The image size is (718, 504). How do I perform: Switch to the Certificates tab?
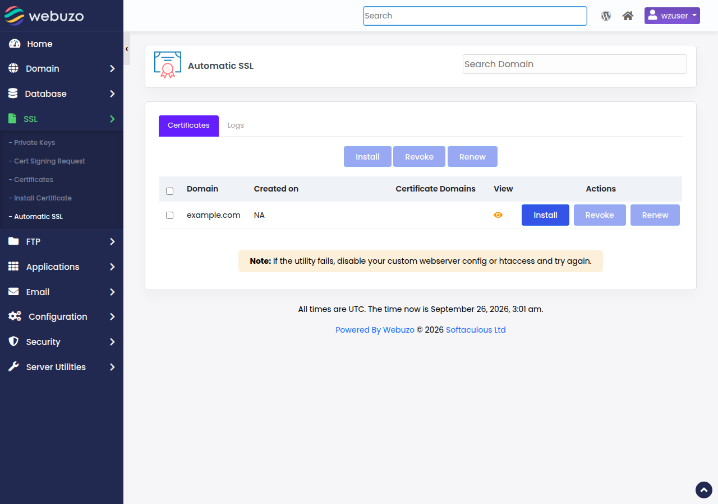click(x=188, y=125)
